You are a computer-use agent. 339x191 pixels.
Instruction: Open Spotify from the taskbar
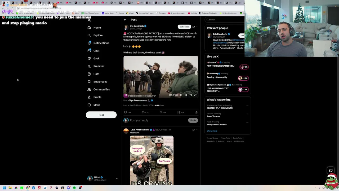tap(74, 188)
